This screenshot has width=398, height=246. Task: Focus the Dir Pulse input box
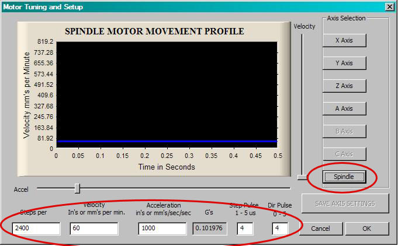point(279,229)
